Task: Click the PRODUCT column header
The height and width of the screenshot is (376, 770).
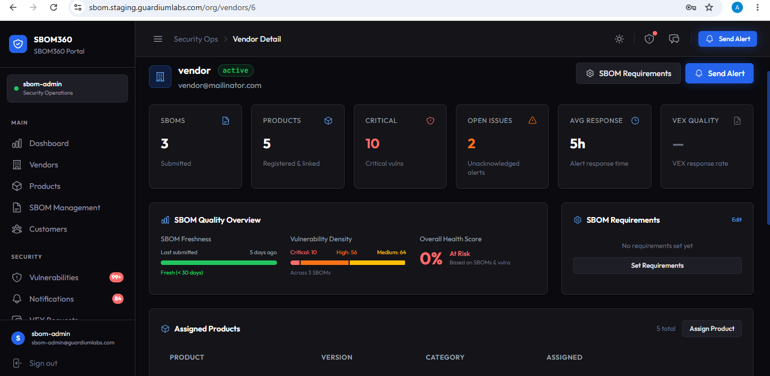Action: [x=187, y=357]
